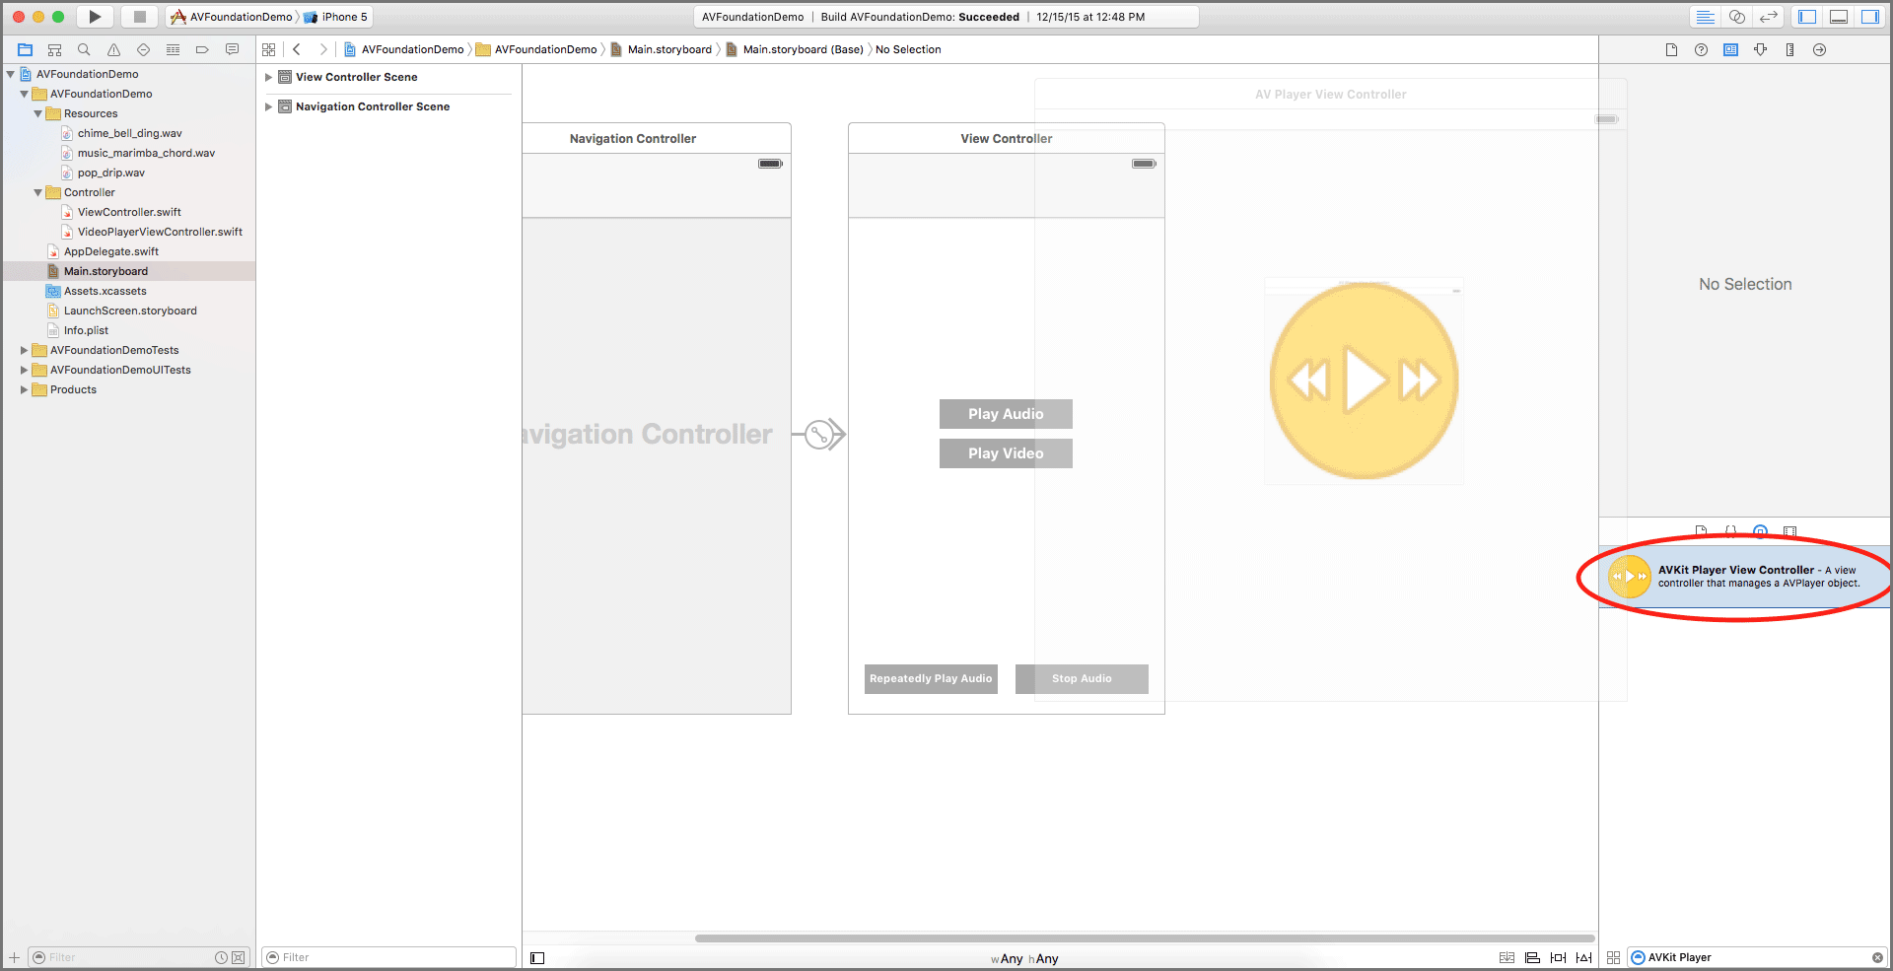Open the Breakpoint navigator
The image size is (1893, 971).
202,49
